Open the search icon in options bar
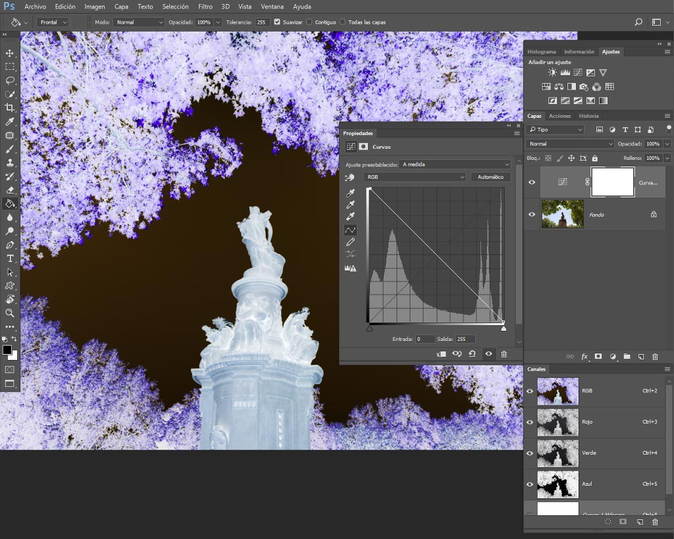This screenshot has width=674, height=539. coord(638,22)
